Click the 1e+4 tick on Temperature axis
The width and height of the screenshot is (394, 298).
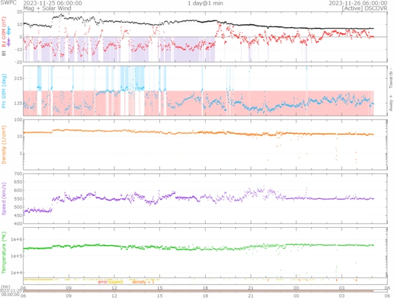tap(17, 272)
